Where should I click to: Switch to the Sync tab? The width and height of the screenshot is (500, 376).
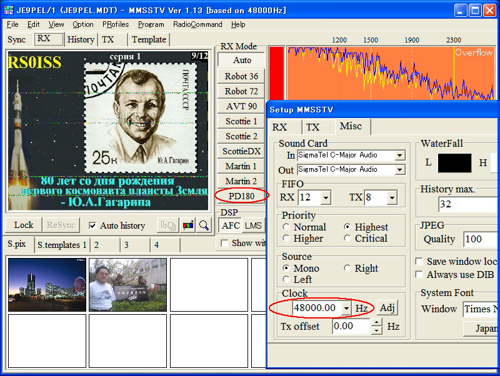[x=17, y=39]
